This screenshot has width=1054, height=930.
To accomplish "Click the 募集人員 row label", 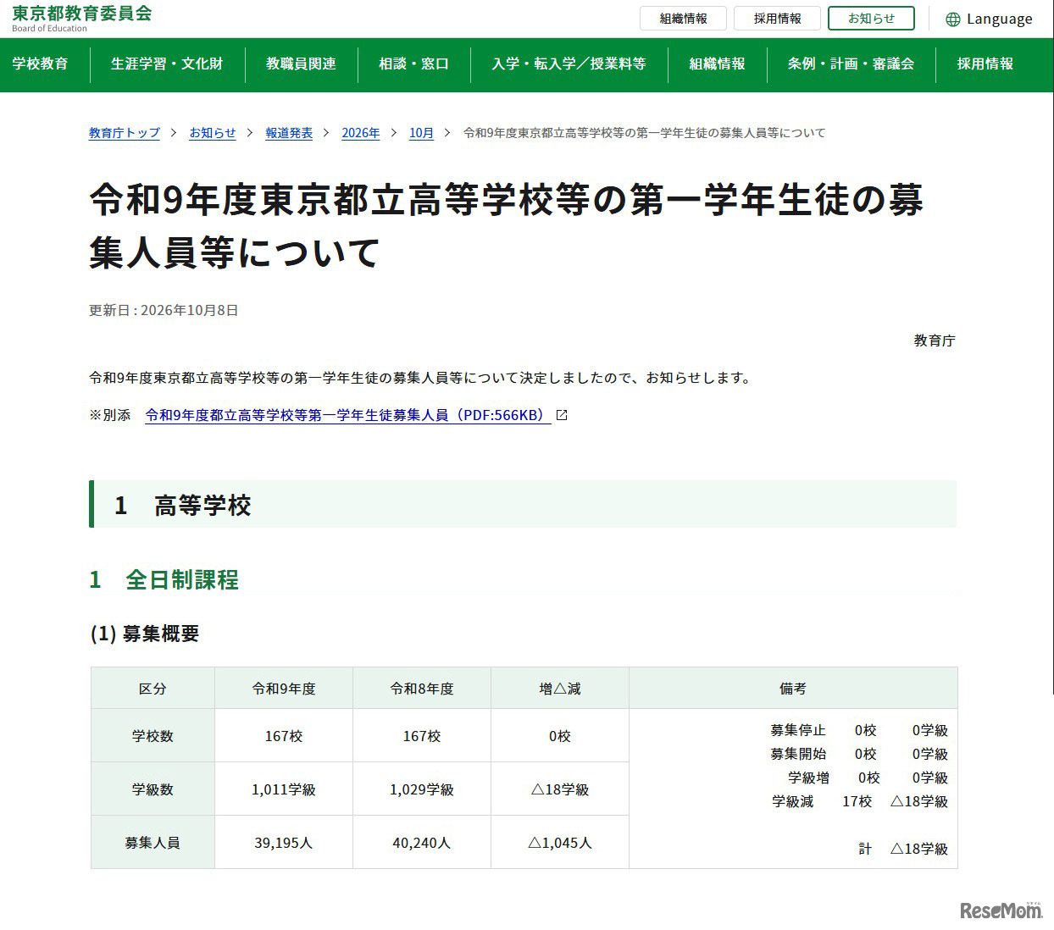I will [153, 843].
